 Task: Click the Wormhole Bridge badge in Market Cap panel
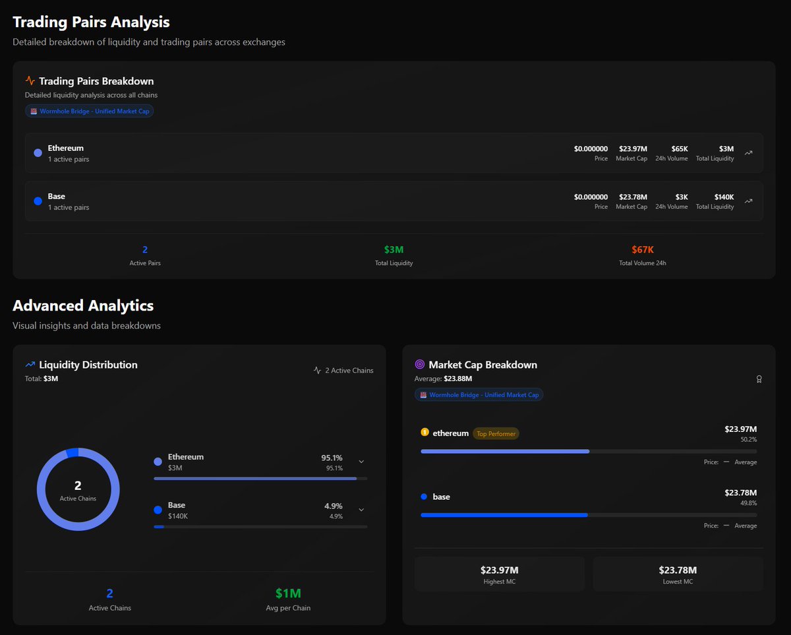[479, 394]
